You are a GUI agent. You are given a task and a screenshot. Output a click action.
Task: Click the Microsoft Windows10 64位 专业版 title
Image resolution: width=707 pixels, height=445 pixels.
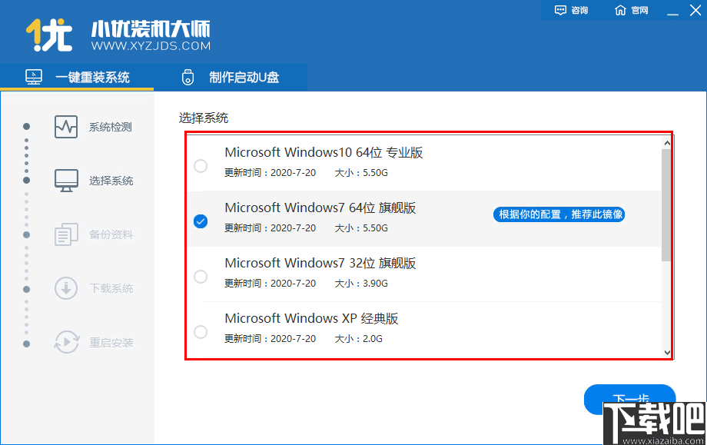coord(324,152)
